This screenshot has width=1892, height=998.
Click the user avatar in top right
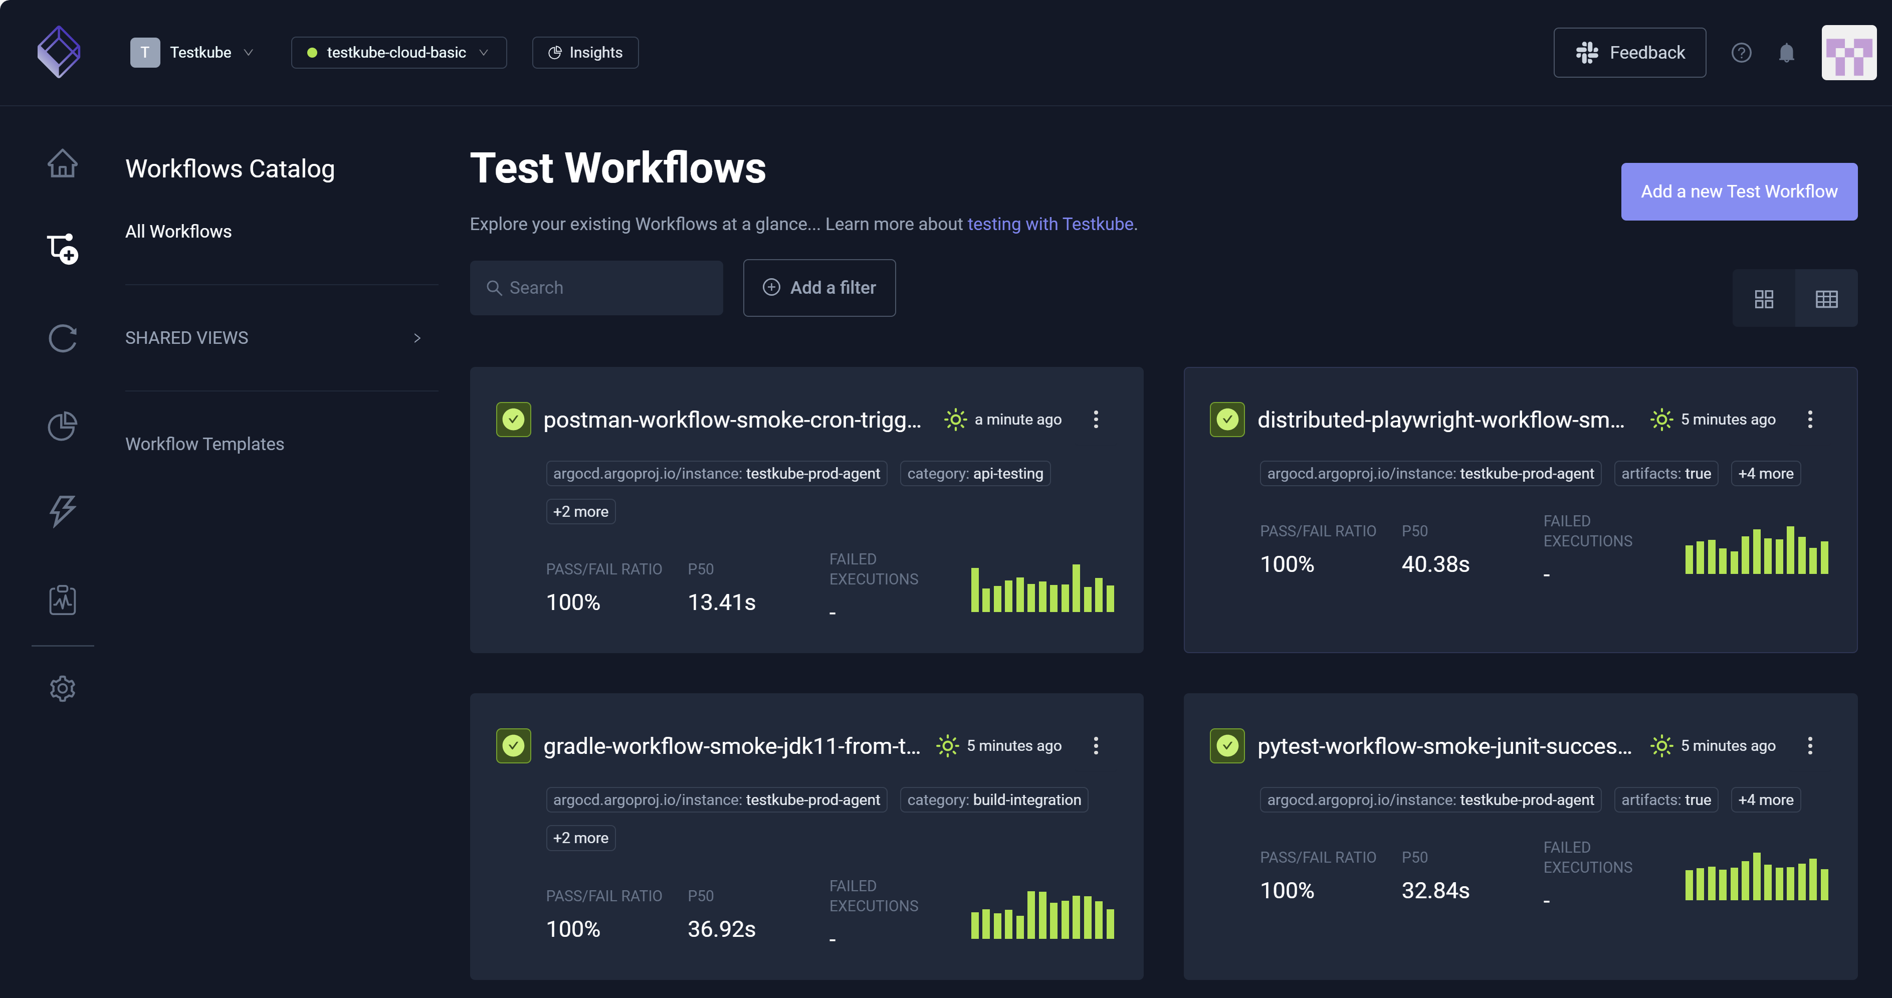point(1849,52)
